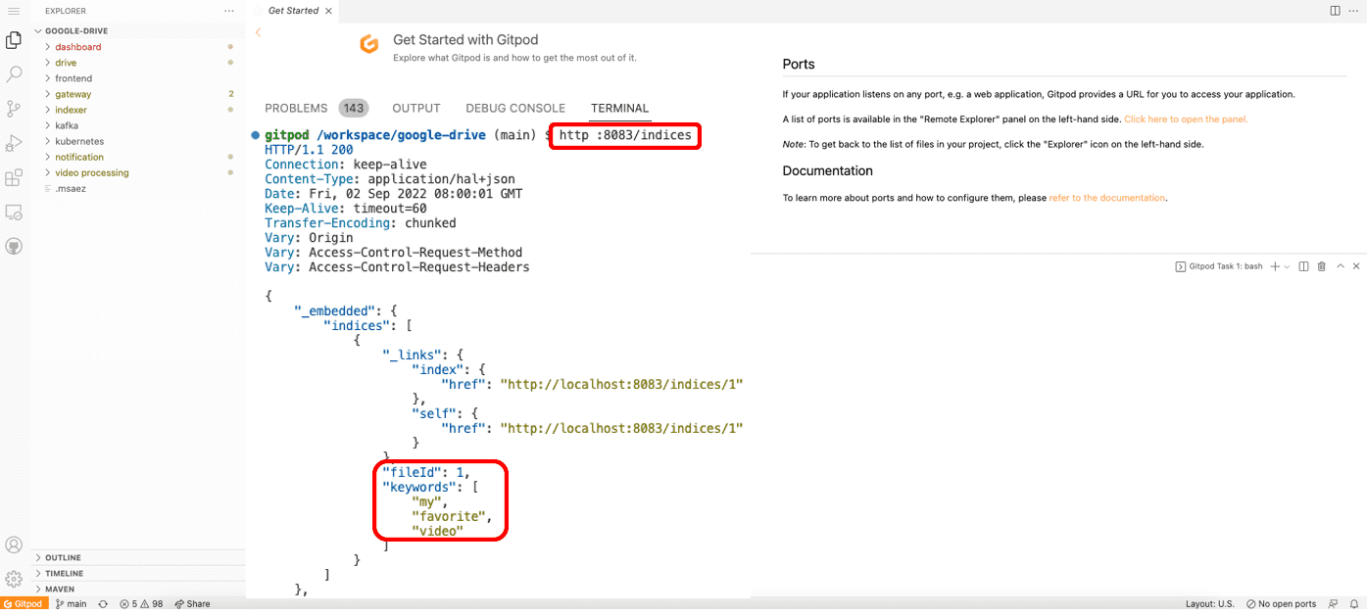Switch to the PROBLEMS tab

click(296, 109)
